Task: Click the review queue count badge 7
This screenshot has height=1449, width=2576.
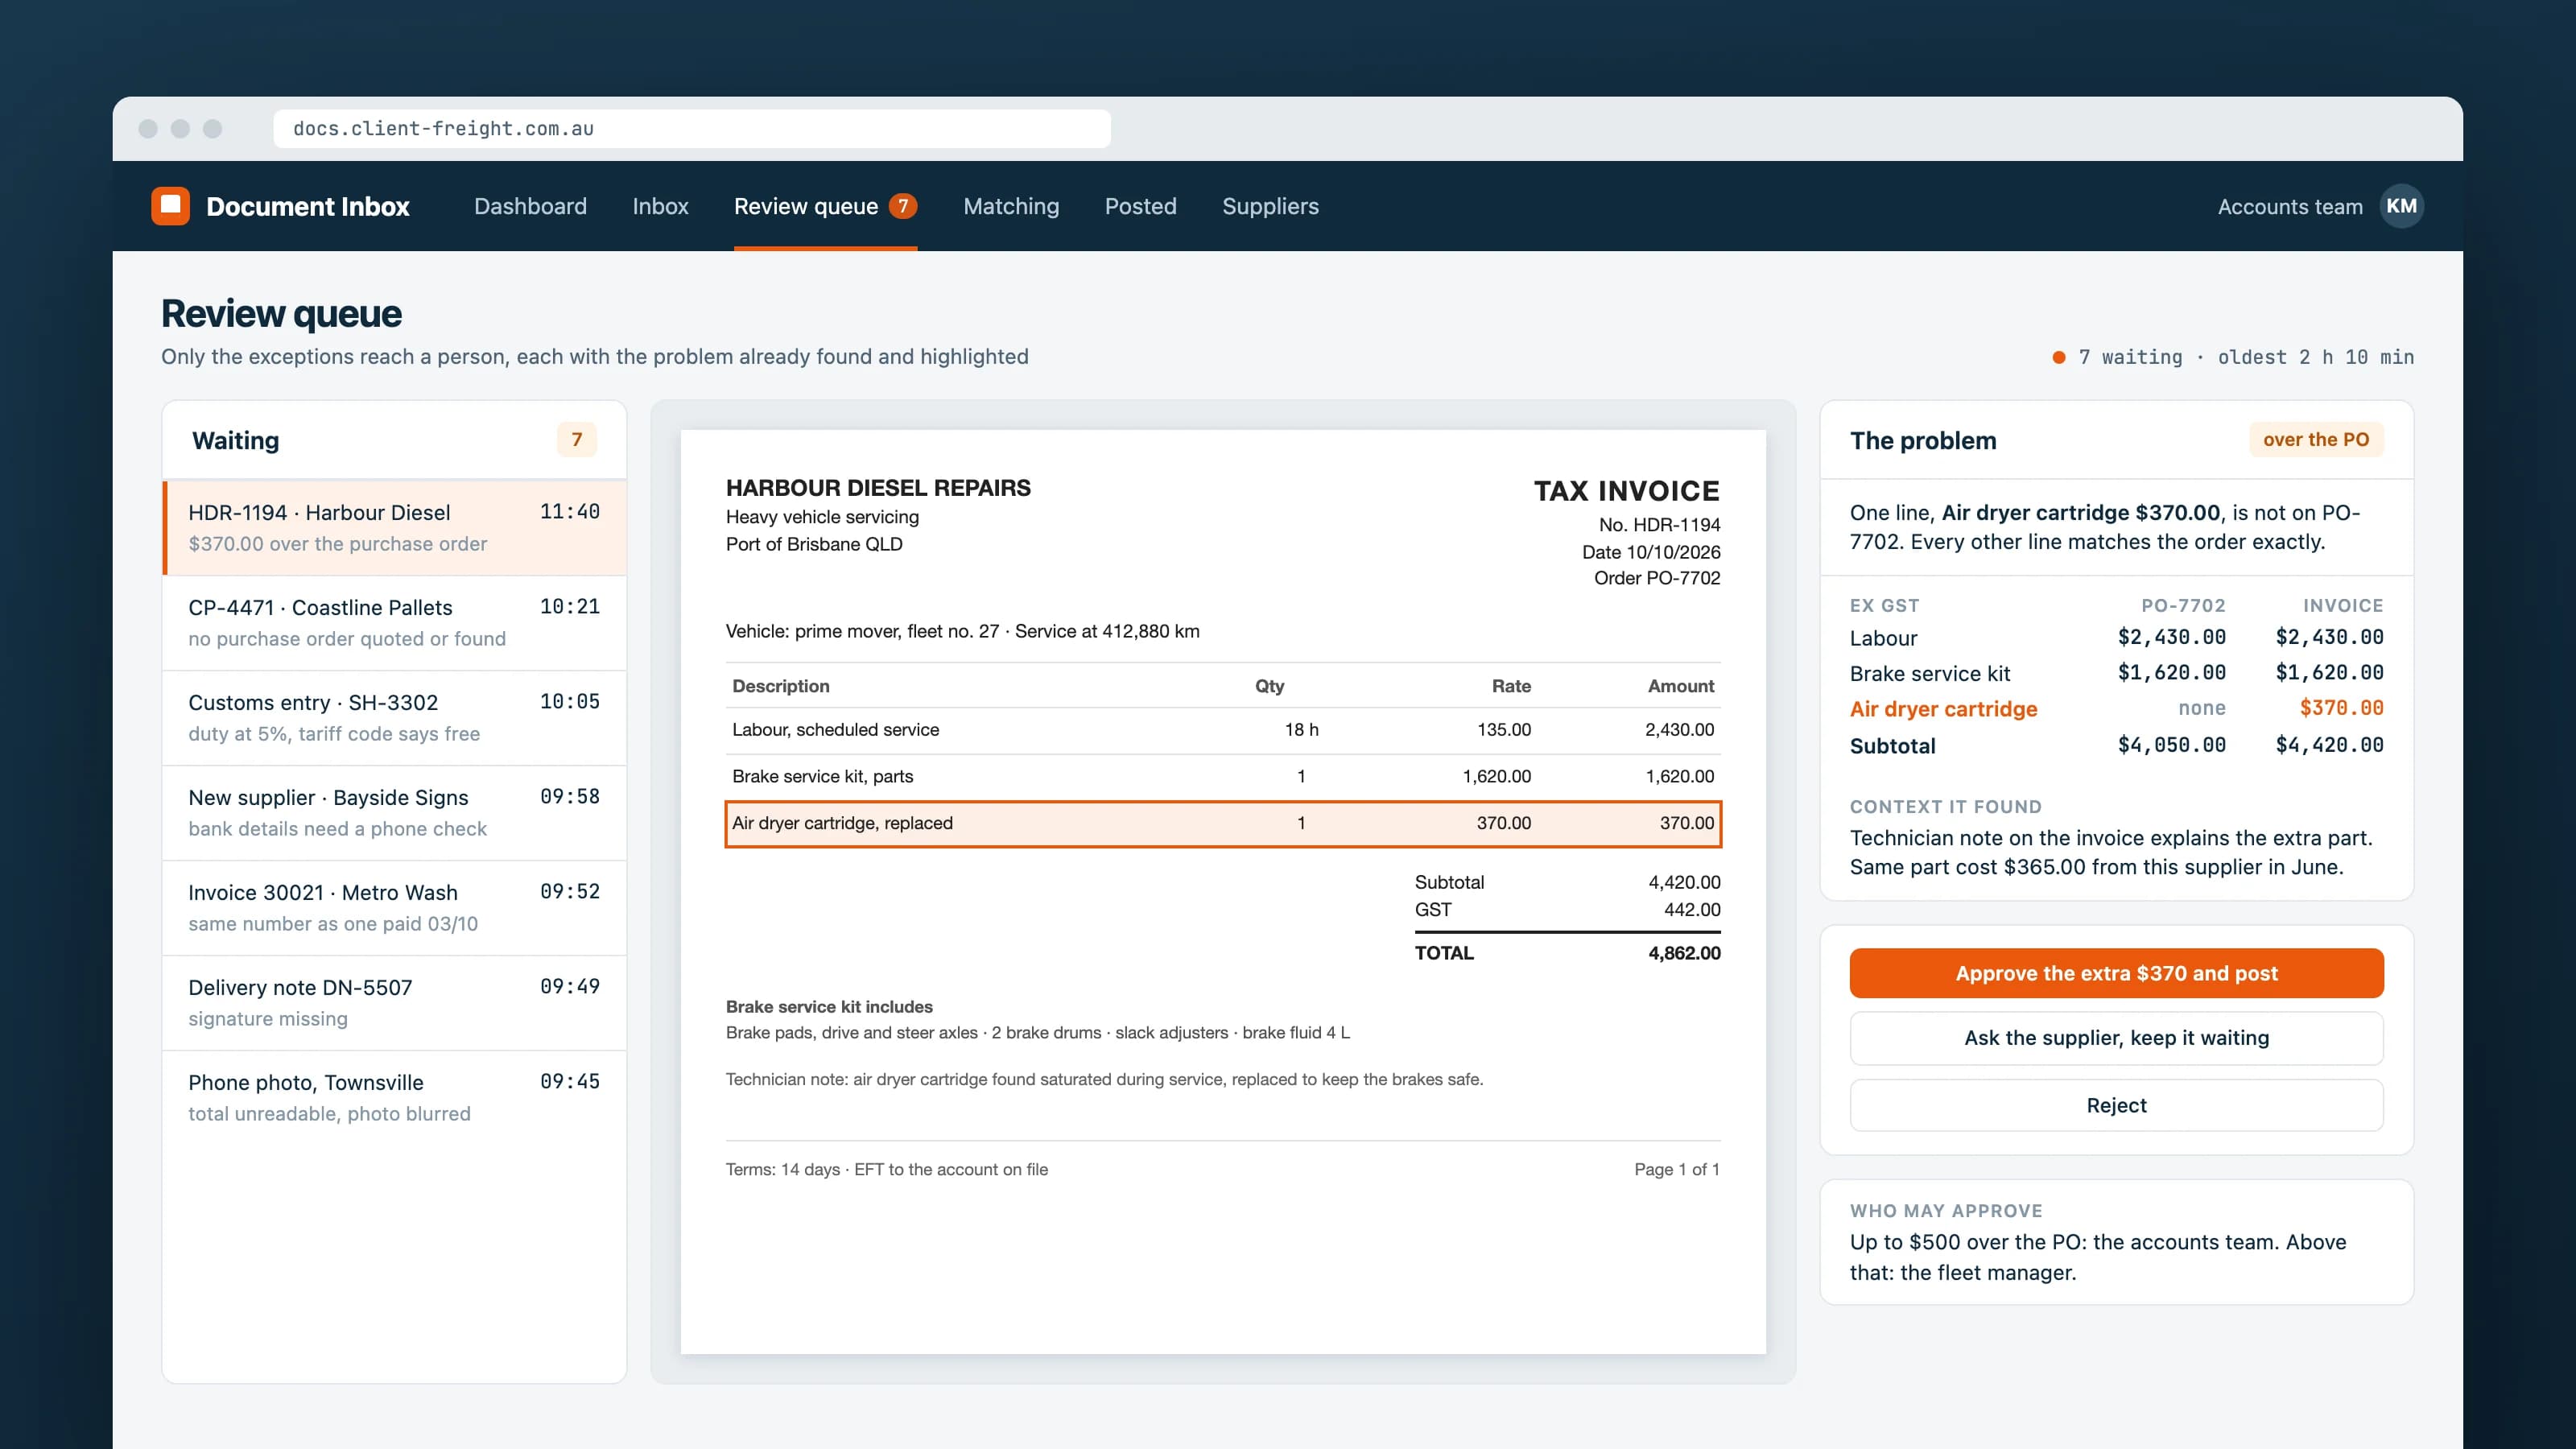Action: pos(903,206)
